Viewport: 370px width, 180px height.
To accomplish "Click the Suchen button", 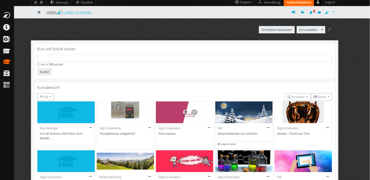I will click(44, 72).
